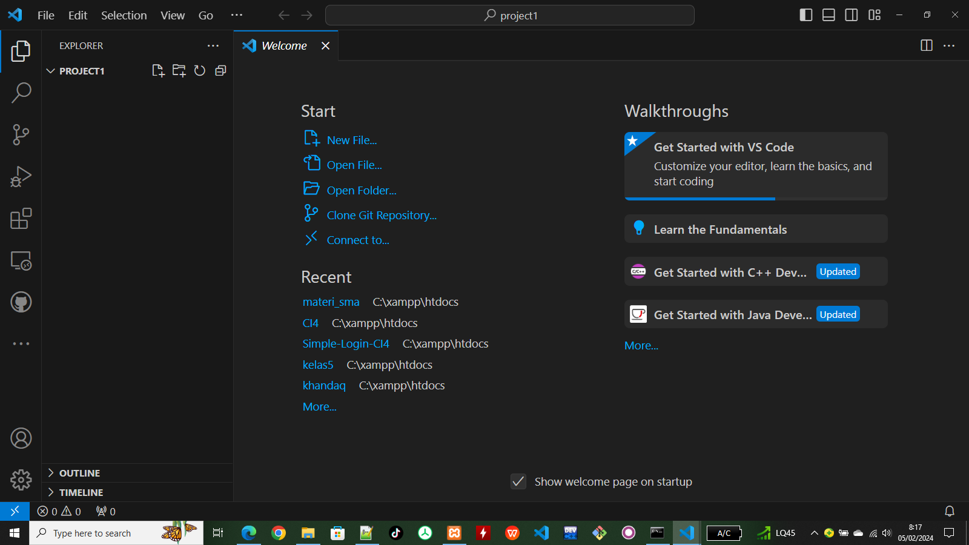This screenshot has height=545, width=969.
Task: Open ports forwarded status bar item
Action: coord(106,511)
